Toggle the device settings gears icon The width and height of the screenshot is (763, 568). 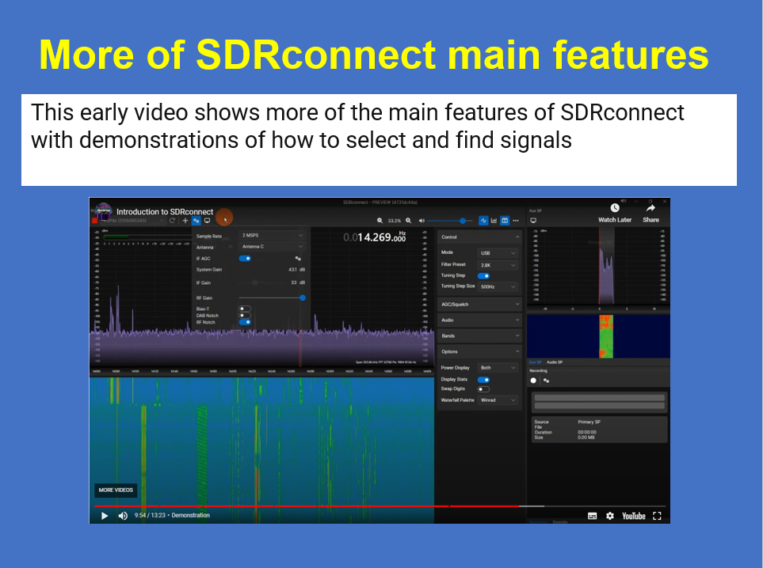[x=196, y=221]
